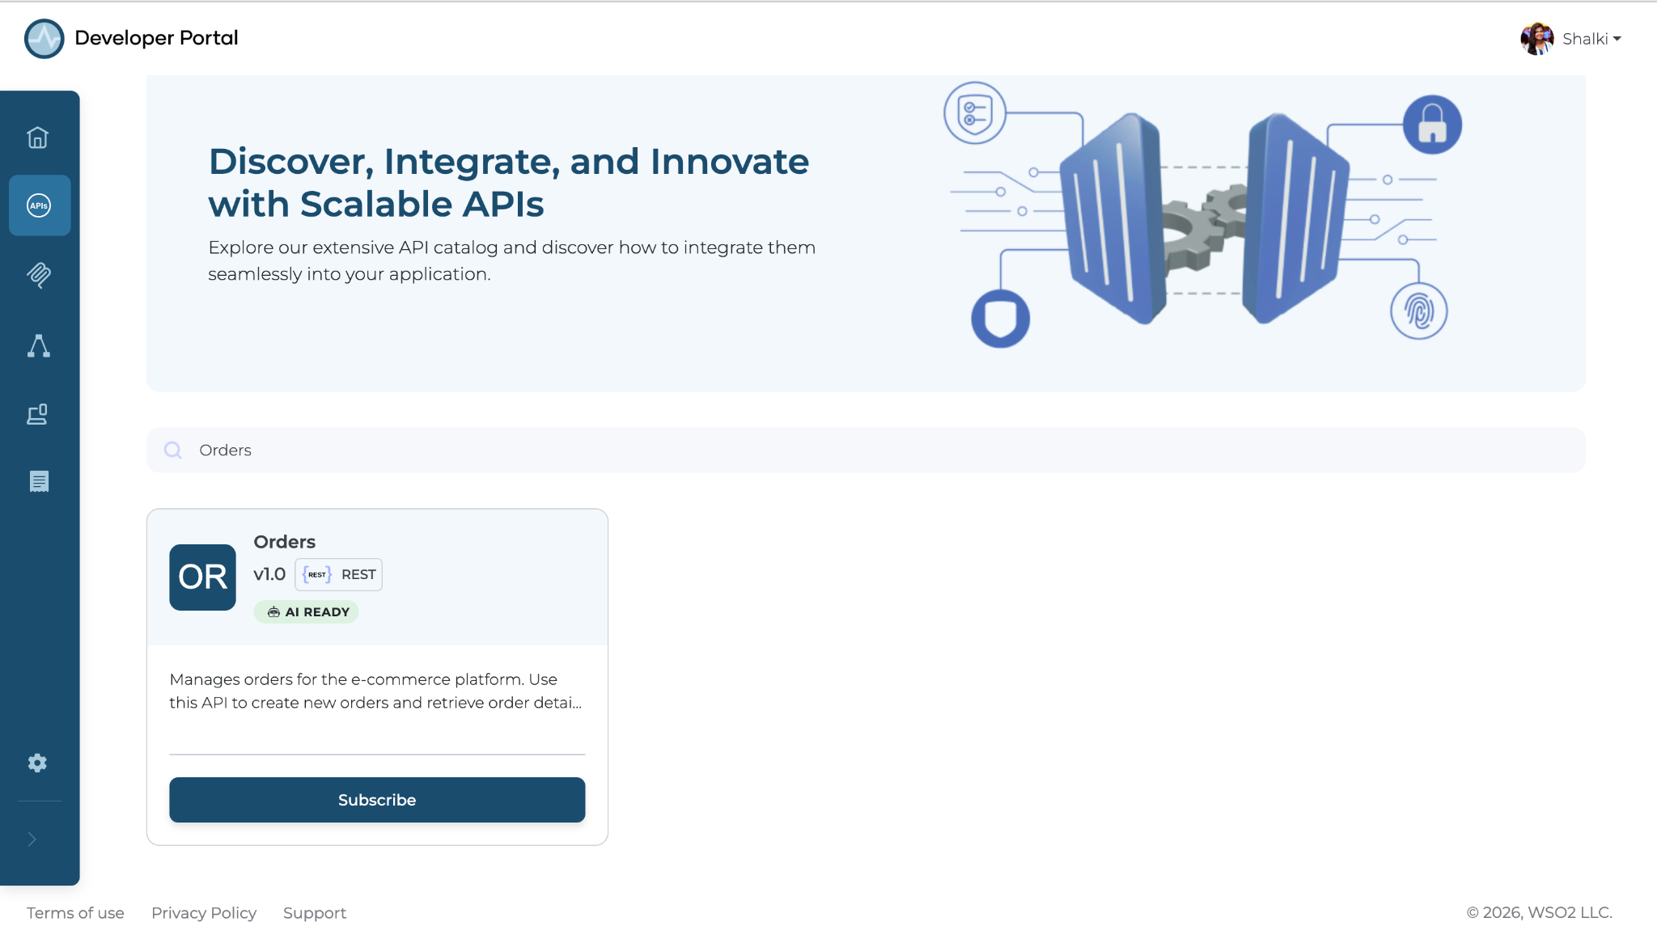Click the OR API thumbnail
This screenshot has height=939, width=1657.
tap(202, 577)
